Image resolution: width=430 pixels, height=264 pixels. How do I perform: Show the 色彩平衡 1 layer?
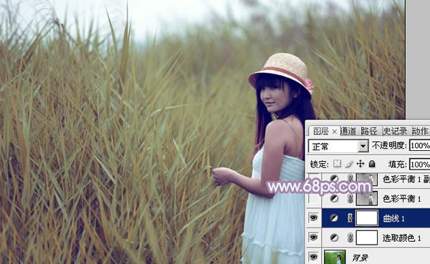(314, 198)
